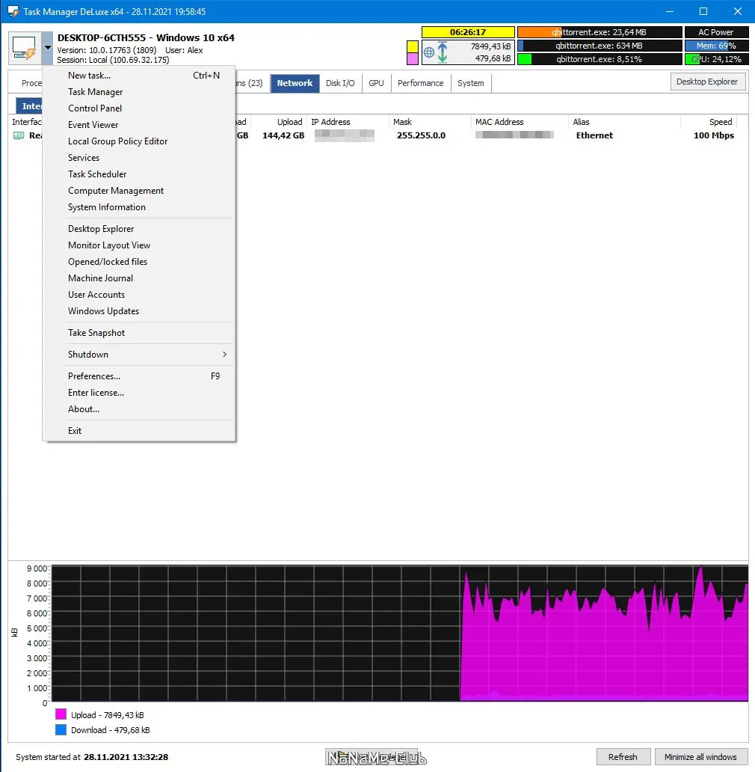Click the 100 Mbps speed cell
This screenshot has height=772, width=755.
coord(714,135)
